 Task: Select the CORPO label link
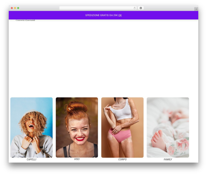[123, 160]
